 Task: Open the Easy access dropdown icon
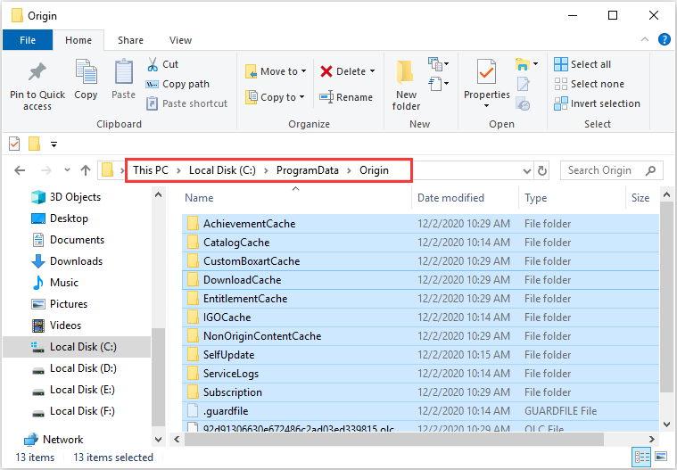(x=438, y=83)
